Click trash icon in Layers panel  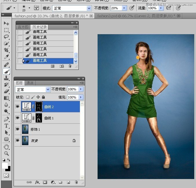tap(76, 182)
